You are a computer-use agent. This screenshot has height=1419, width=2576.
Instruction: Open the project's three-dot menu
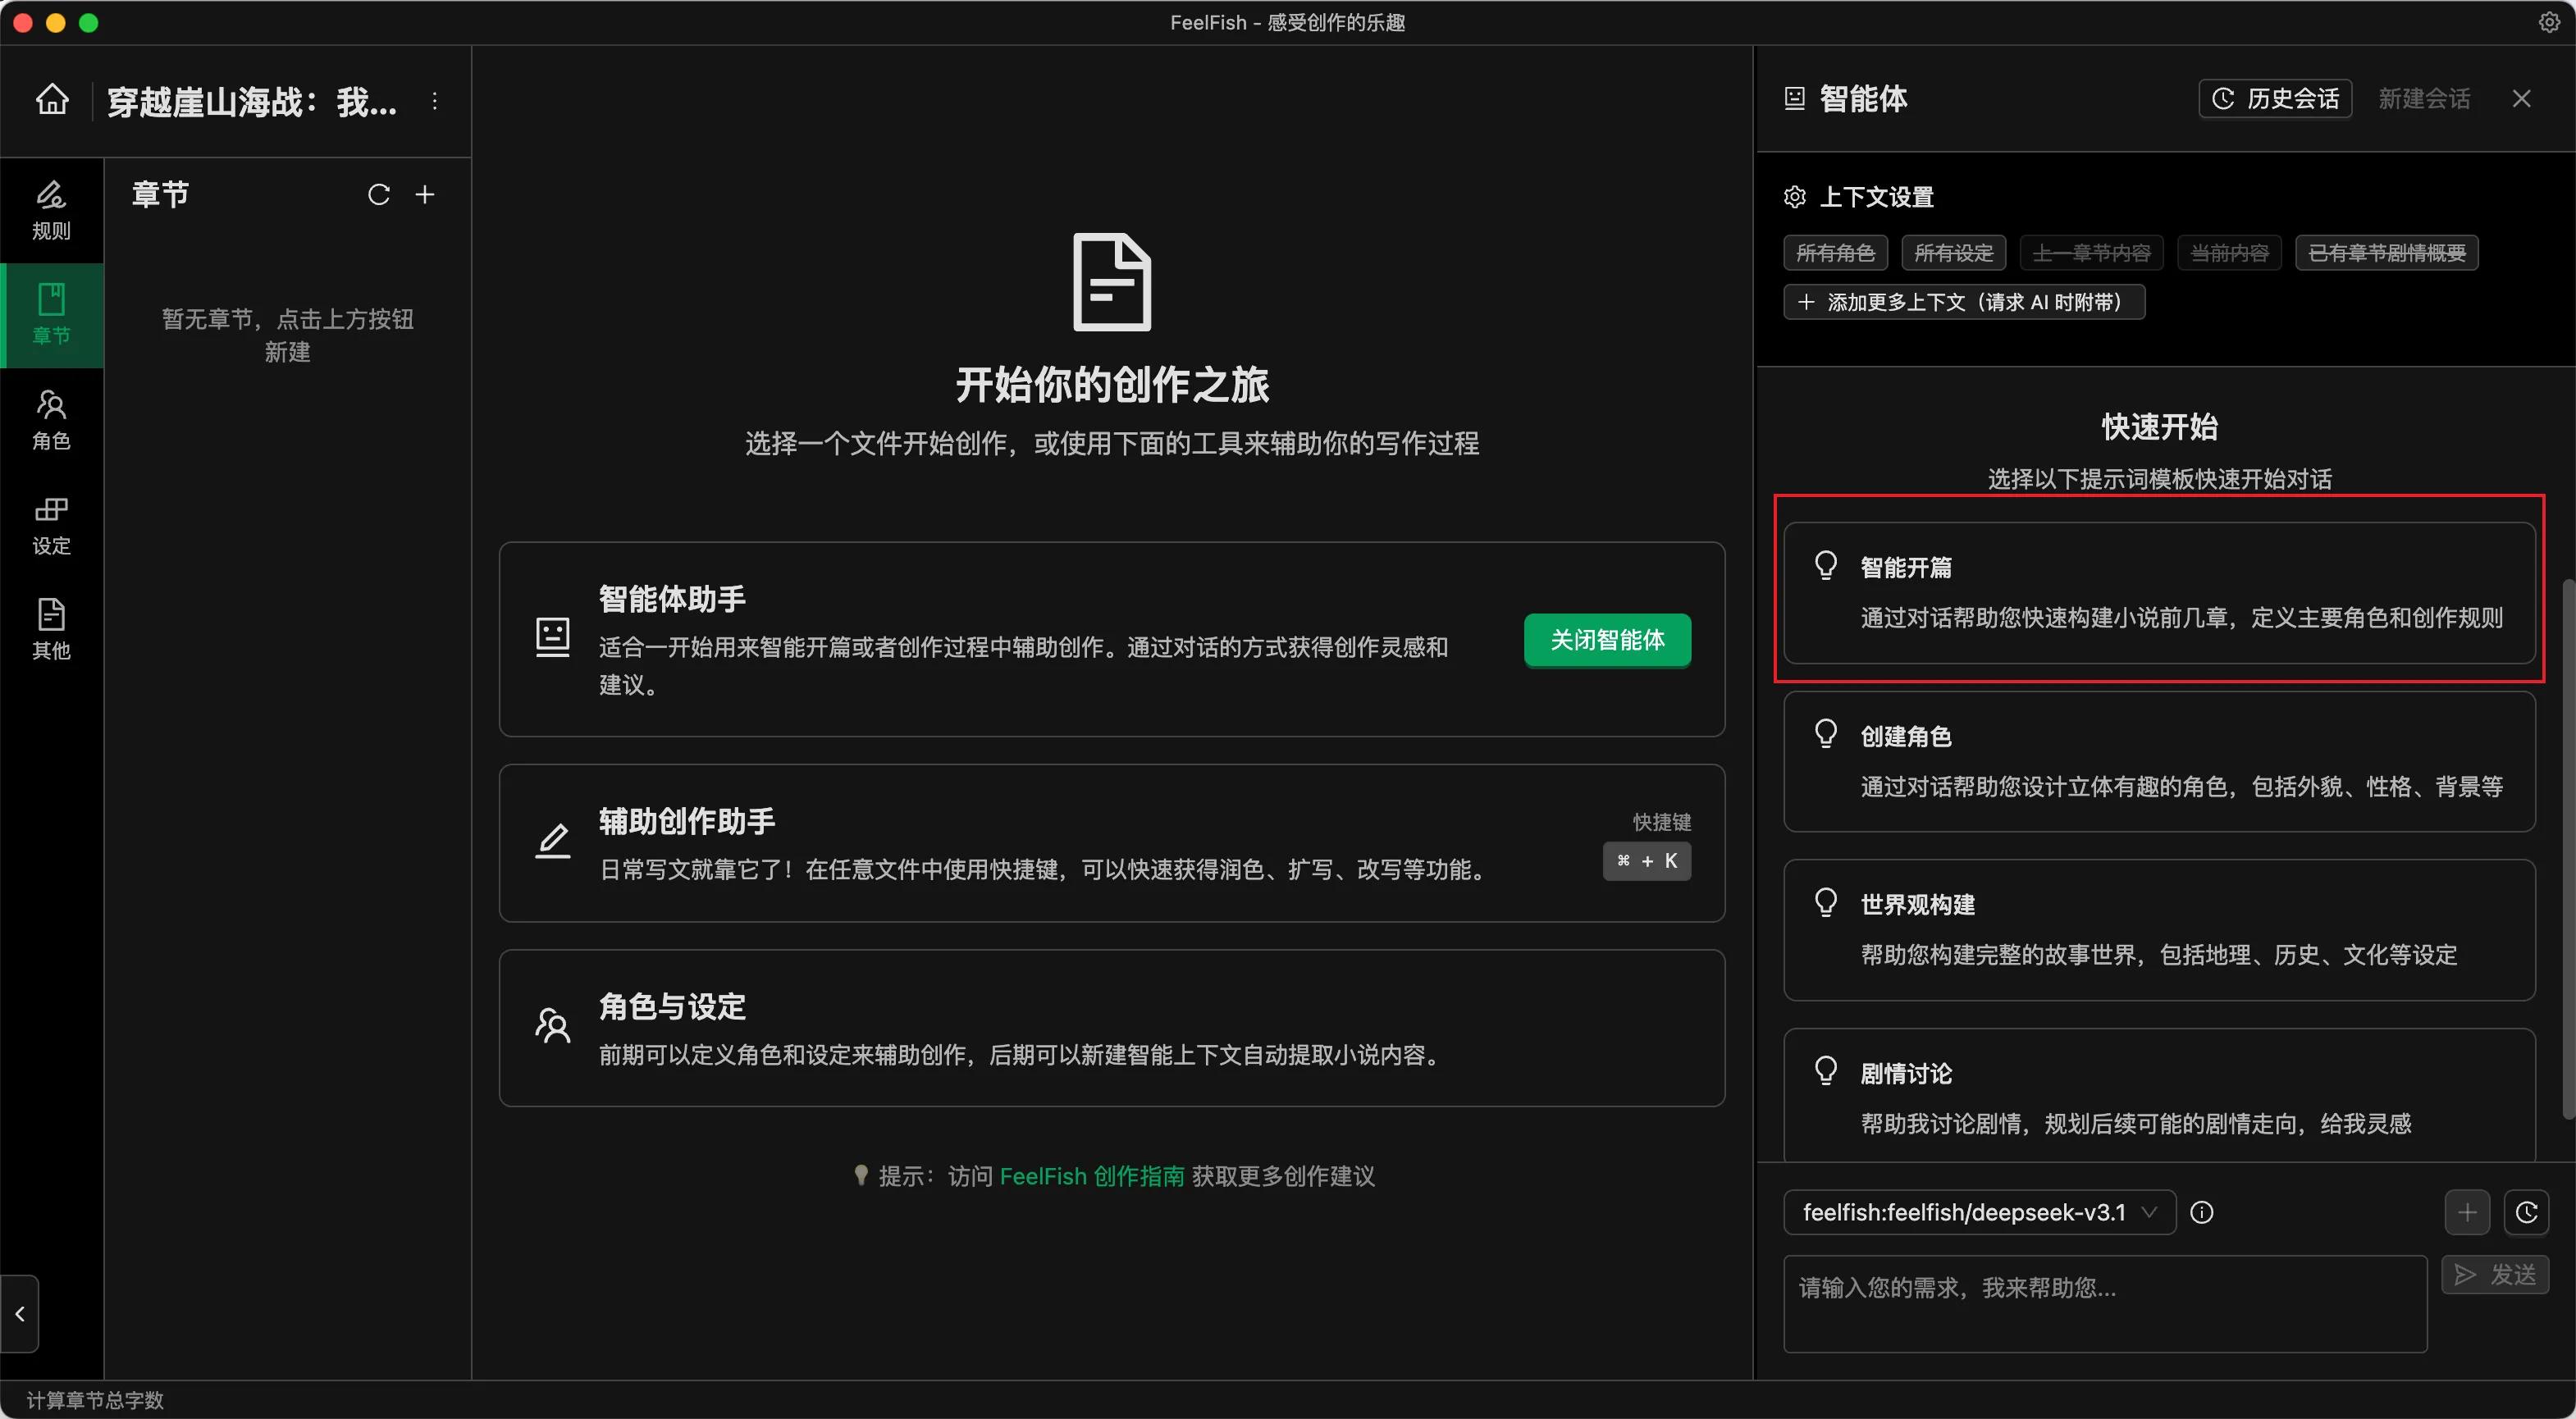[434, 101]
